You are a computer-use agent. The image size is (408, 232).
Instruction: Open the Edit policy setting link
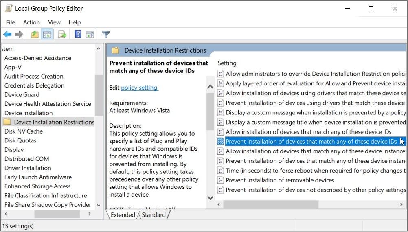(x=139, y=88)
